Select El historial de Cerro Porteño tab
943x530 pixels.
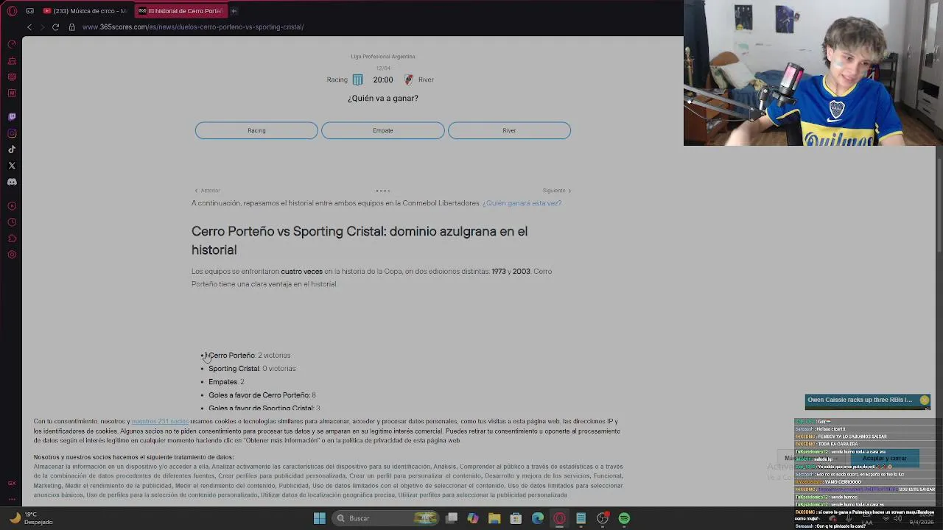pos(180,11)
